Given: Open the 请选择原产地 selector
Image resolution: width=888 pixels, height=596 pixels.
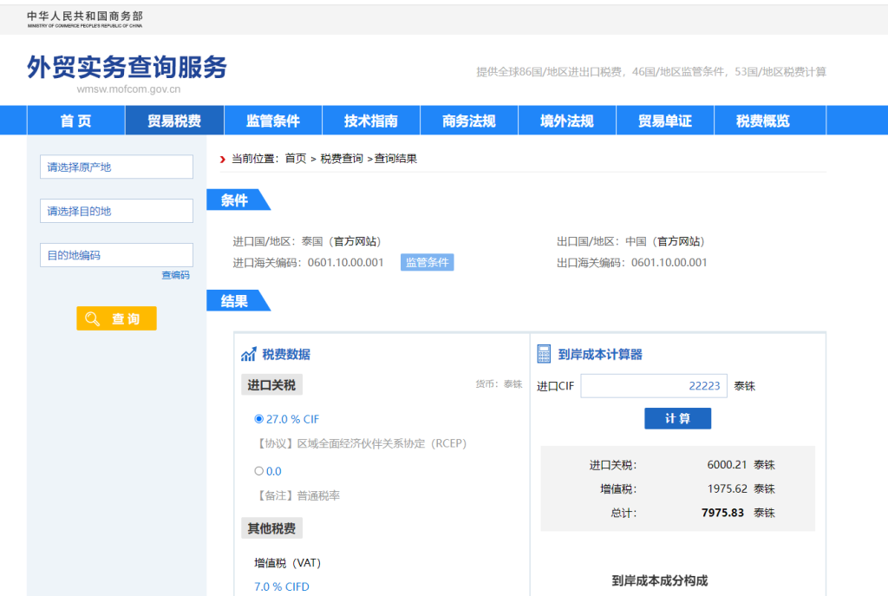Looking at the screenshot, I should (117, 167).
